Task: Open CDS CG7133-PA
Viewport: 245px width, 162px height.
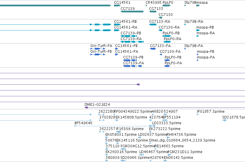Action: pos(160,46)
